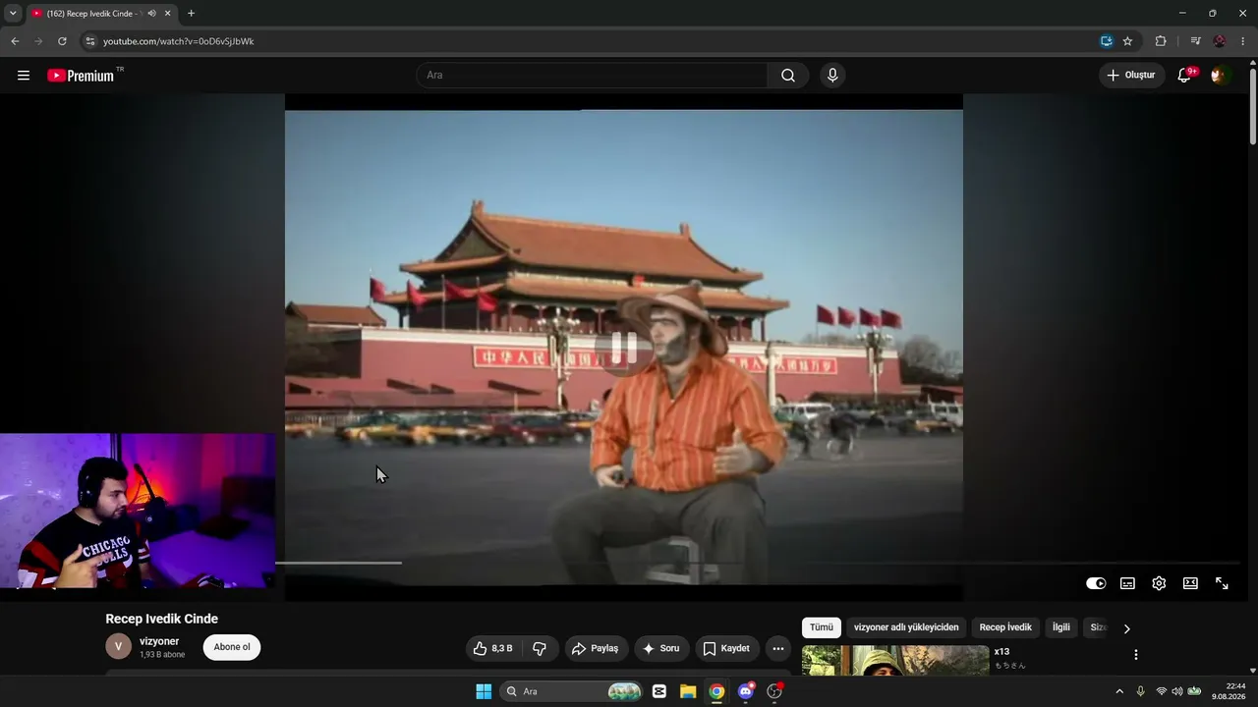Go back to the previous page

point(15,41)
